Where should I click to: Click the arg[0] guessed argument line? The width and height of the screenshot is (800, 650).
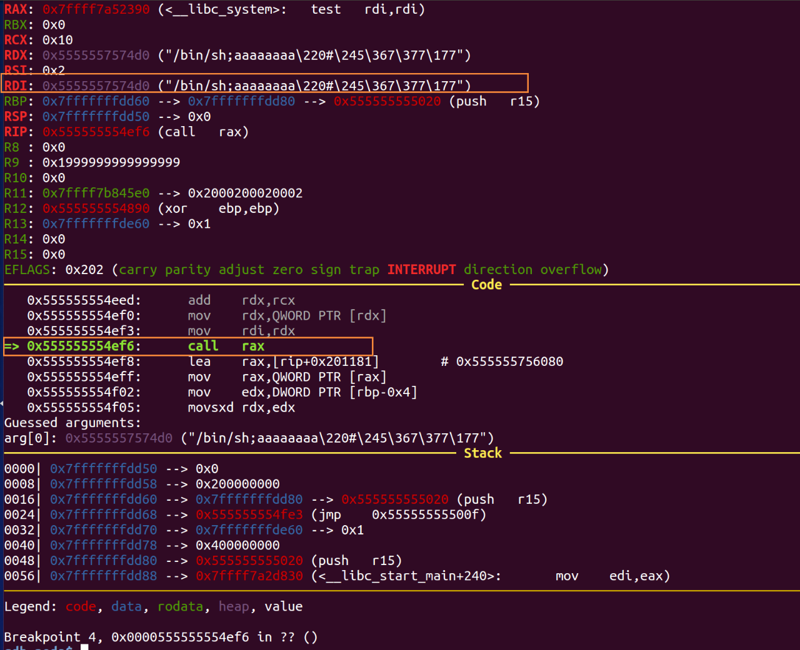(249, 438)
